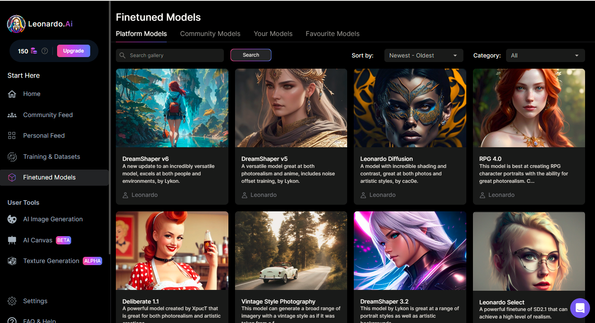Click the Leonardo Select title text

[x=502, y=302]
